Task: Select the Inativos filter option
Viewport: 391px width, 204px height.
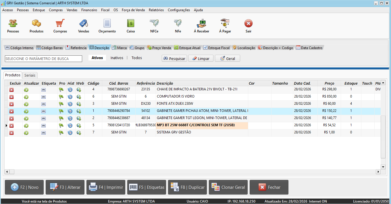Action: (117, 58)
